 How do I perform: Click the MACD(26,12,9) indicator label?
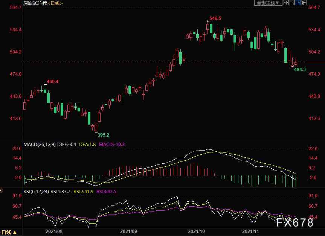pos(40,145)
